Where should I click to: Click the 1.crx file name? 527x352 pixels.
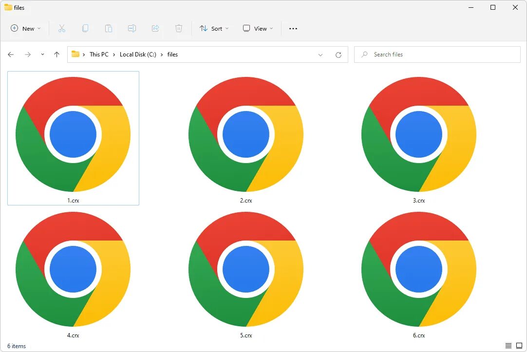point(73,201)
